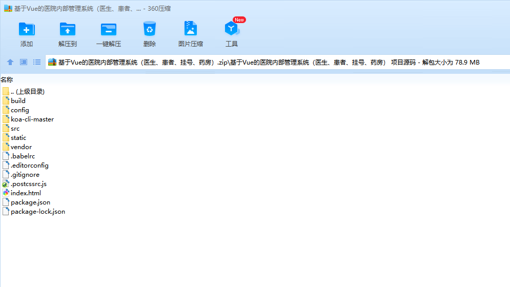Select the src folder
This screenshot has height=287, width=510.
[x=15, y=129]
